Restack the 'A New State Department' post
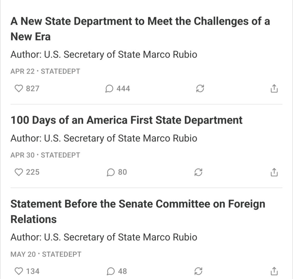The height and width of the screenshot is (279, 293). pos(200,89)
